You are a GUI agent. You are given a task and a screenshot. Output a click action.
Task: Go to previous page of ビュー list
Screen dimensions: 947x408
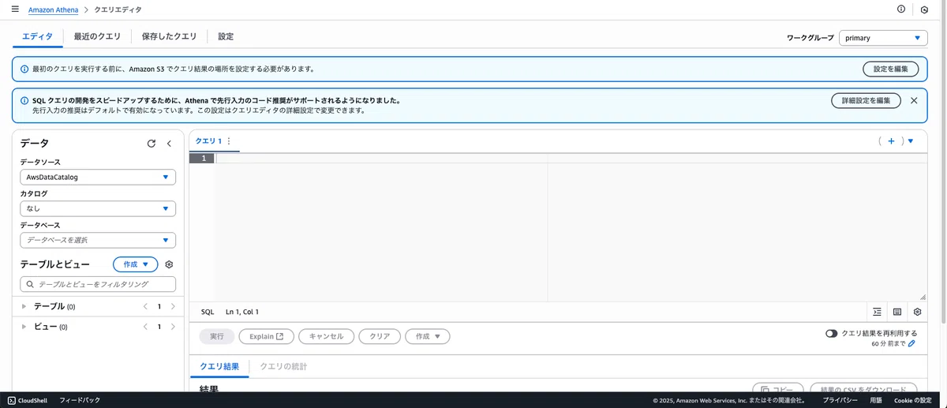click(145, 327)
